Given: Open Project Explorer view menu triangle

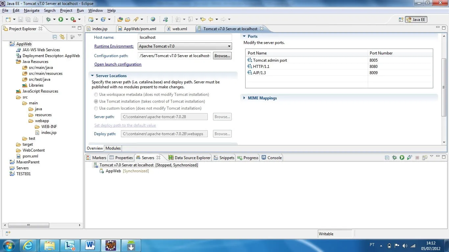Looking at the screenshot, I should [x=80, y=36].
